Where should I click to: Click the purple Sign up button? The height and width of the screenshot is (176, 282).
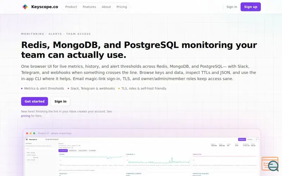pos(251,7)
